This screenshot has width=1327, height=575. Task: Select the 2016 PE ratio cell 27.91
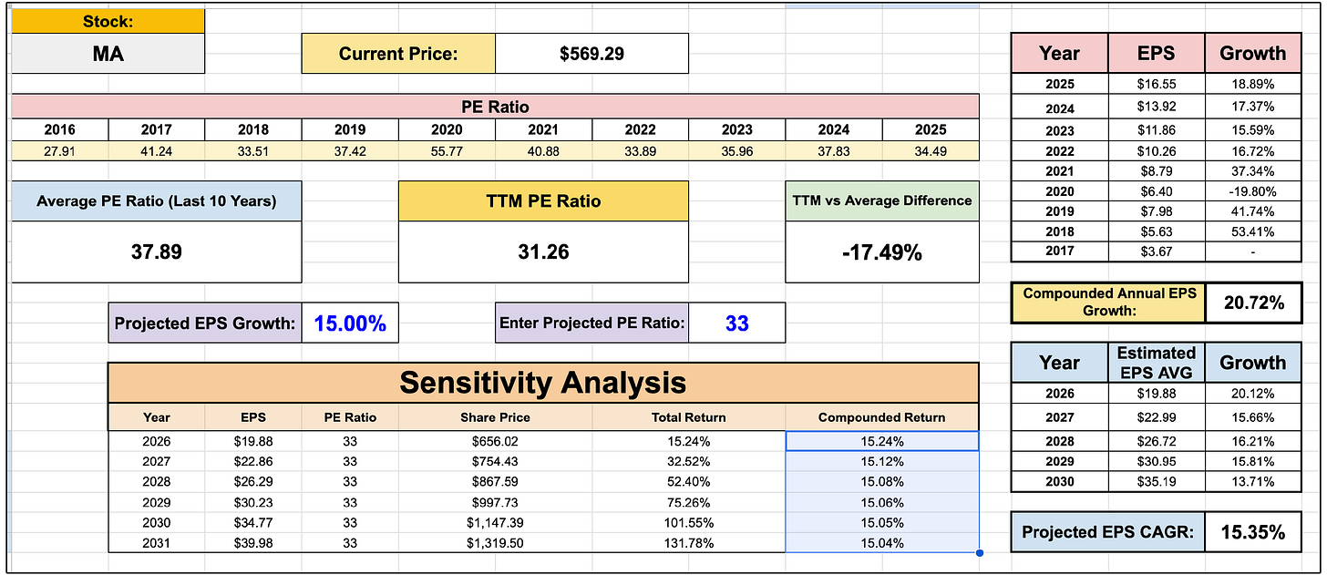point(60,150)
